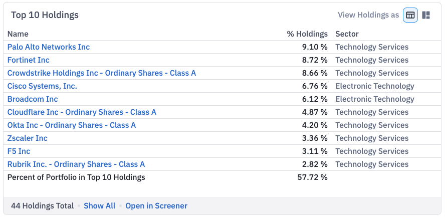Open the Zscaler Inc link
This screenshot has width=447, height=217.
click(x=28, y=138)
